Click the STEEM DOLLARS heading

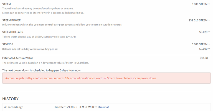tap(12, 32)
